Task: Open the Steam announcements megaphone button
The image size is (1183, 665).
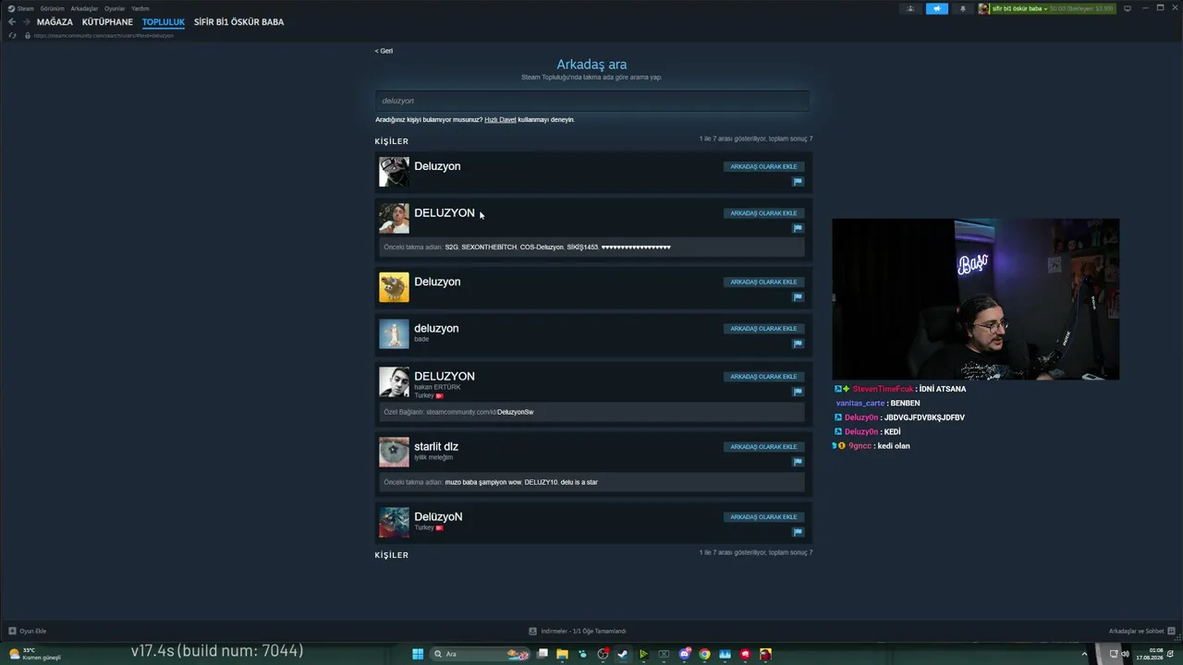Action: point(937,8)
